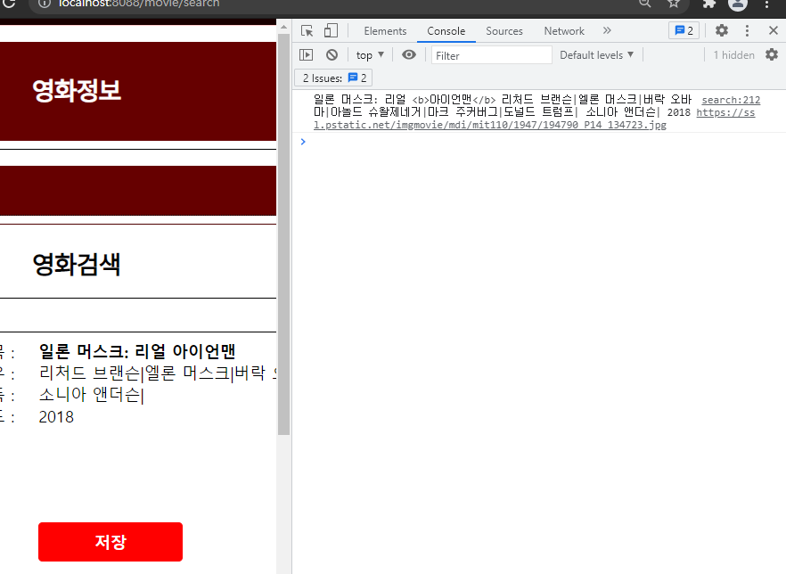Activate the inspect element picker tool

tap(307, 31)
